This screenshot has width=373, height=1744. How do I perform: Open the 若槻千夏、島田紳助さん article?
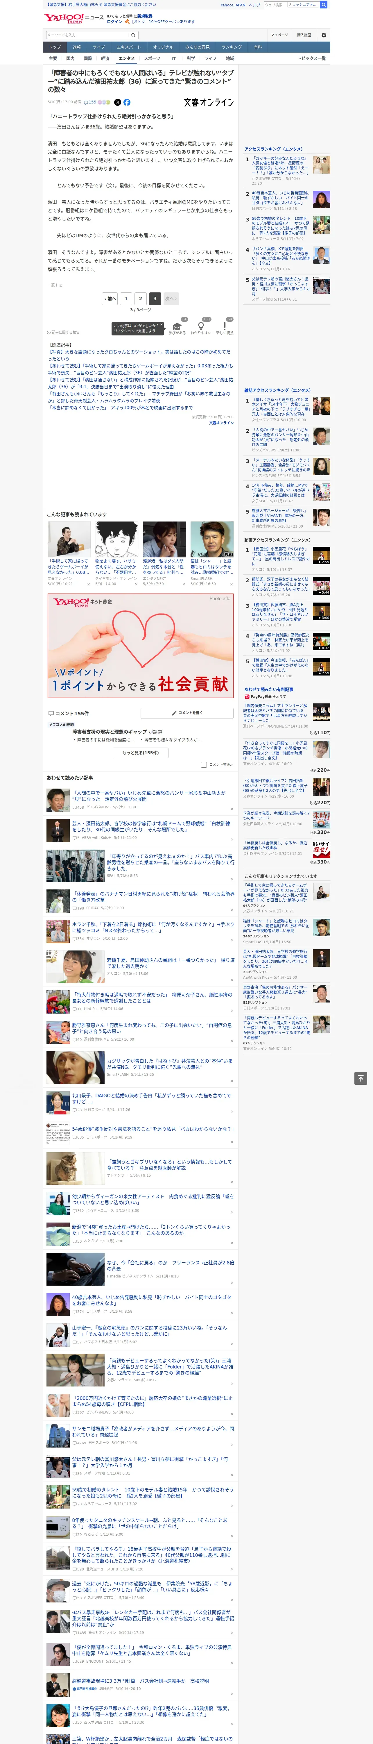pyautogui.click(x=171, y=963)
